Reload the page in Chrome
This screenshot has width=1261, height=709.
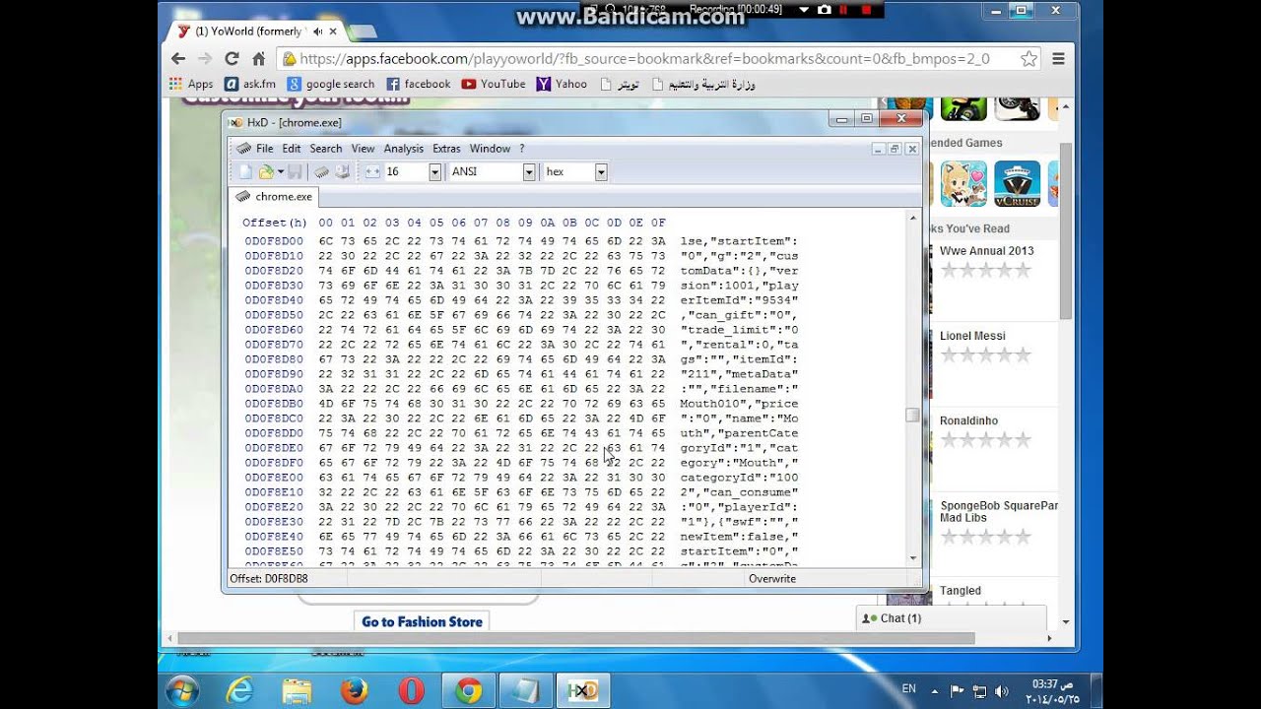tap(232, 58)
